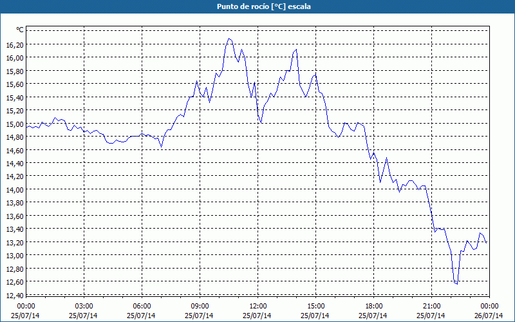Viewport: 515px width, 322px height.
Task: Click the 15,80 axis value
Action: coord(15,71)
